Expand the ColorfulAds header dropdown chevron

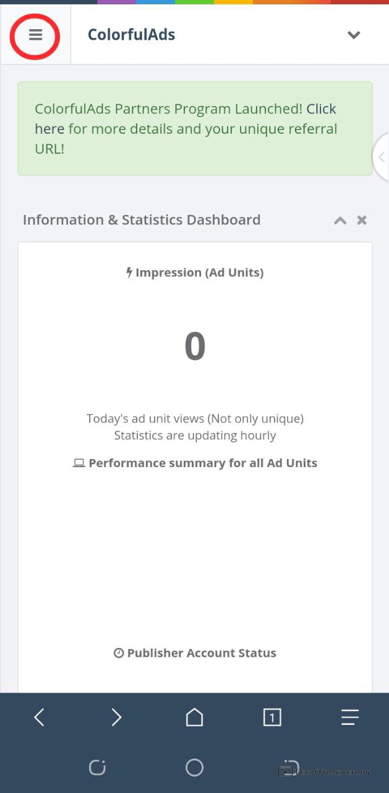[x=354, y=35]
